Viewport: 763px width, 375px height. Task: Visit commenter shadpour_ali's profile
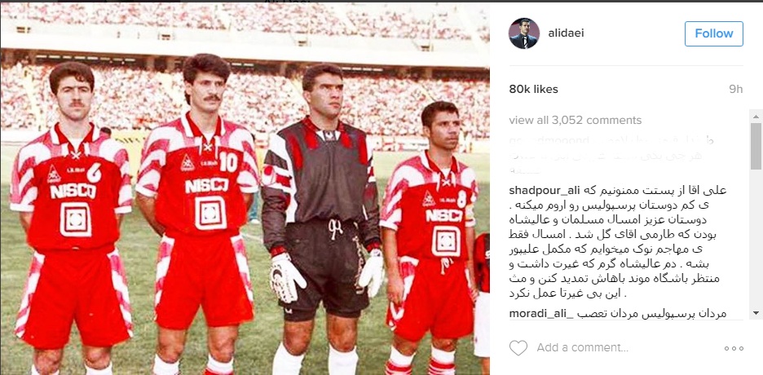(542, 191)
